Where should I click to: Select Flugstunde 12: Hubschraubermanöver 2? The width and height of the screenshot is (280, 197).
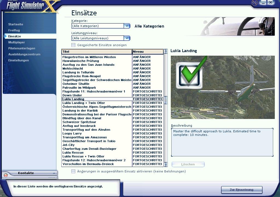(x=112, y=160)
